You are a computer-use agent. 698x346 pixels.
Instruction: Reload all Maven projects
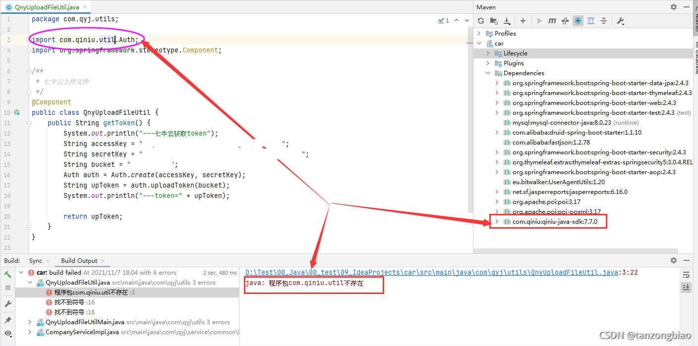pos(481,20)
